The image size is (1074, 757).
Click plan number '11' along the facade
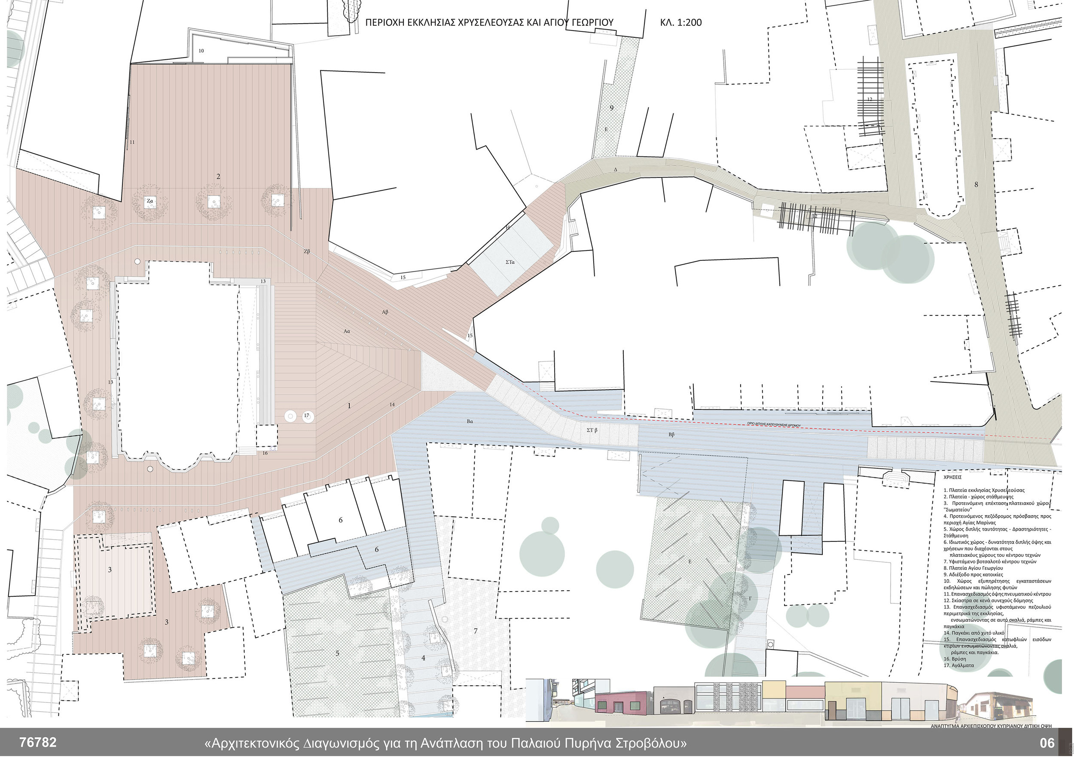[x=132, y=142]
